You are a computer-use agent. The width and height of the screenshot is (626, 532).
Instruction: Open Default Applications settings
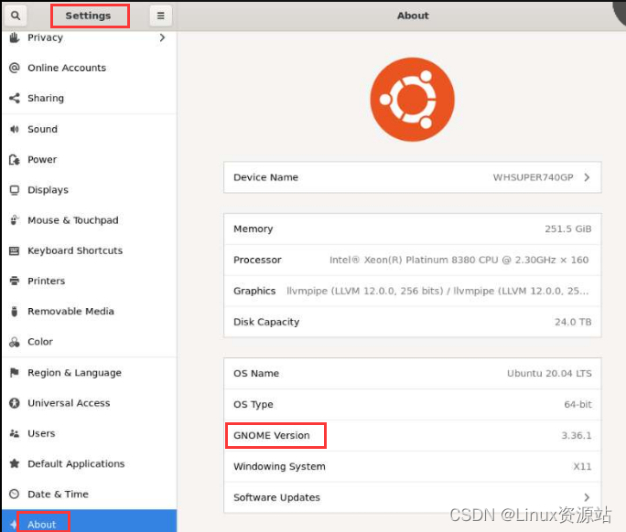click(x=90, y=463)
